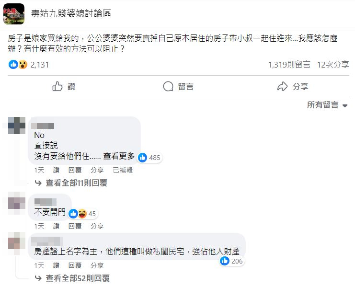
Task: Click 已編輯 on the first comment
Action: (123, 170)
